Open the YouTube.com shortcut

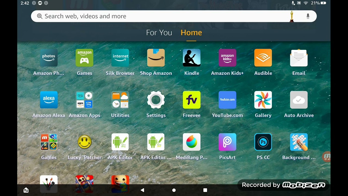tap(228, 100)
